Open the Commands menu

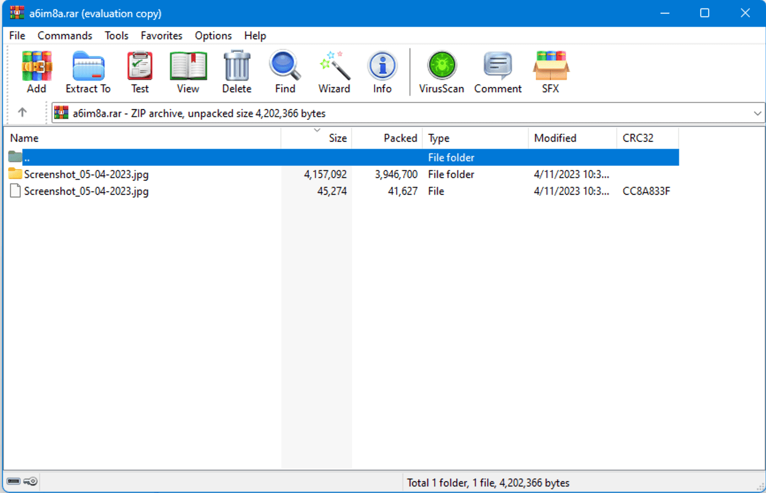(x=65, y=36)
